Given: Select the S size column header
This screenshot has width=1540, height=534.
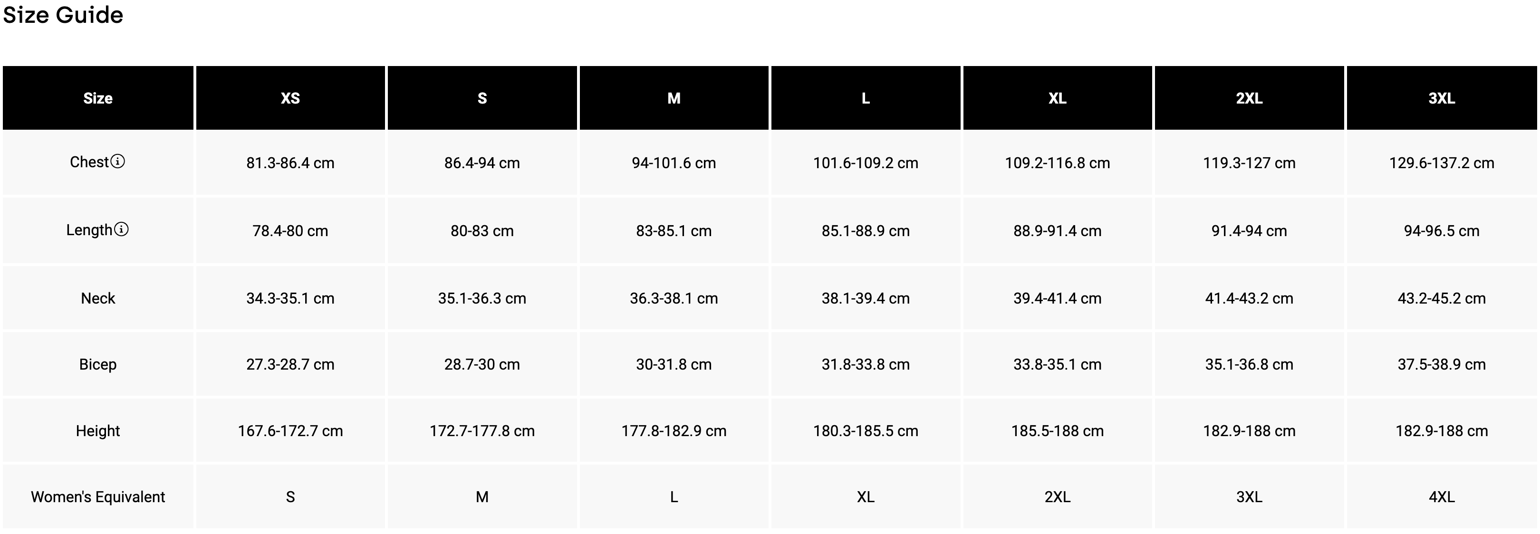Looking at the screenshot, I should click(482, 98).
